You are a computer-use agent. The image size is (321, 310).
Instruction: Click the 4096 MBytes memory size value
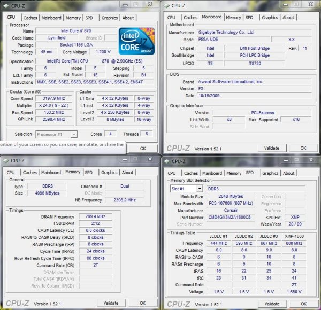(47, 193)
